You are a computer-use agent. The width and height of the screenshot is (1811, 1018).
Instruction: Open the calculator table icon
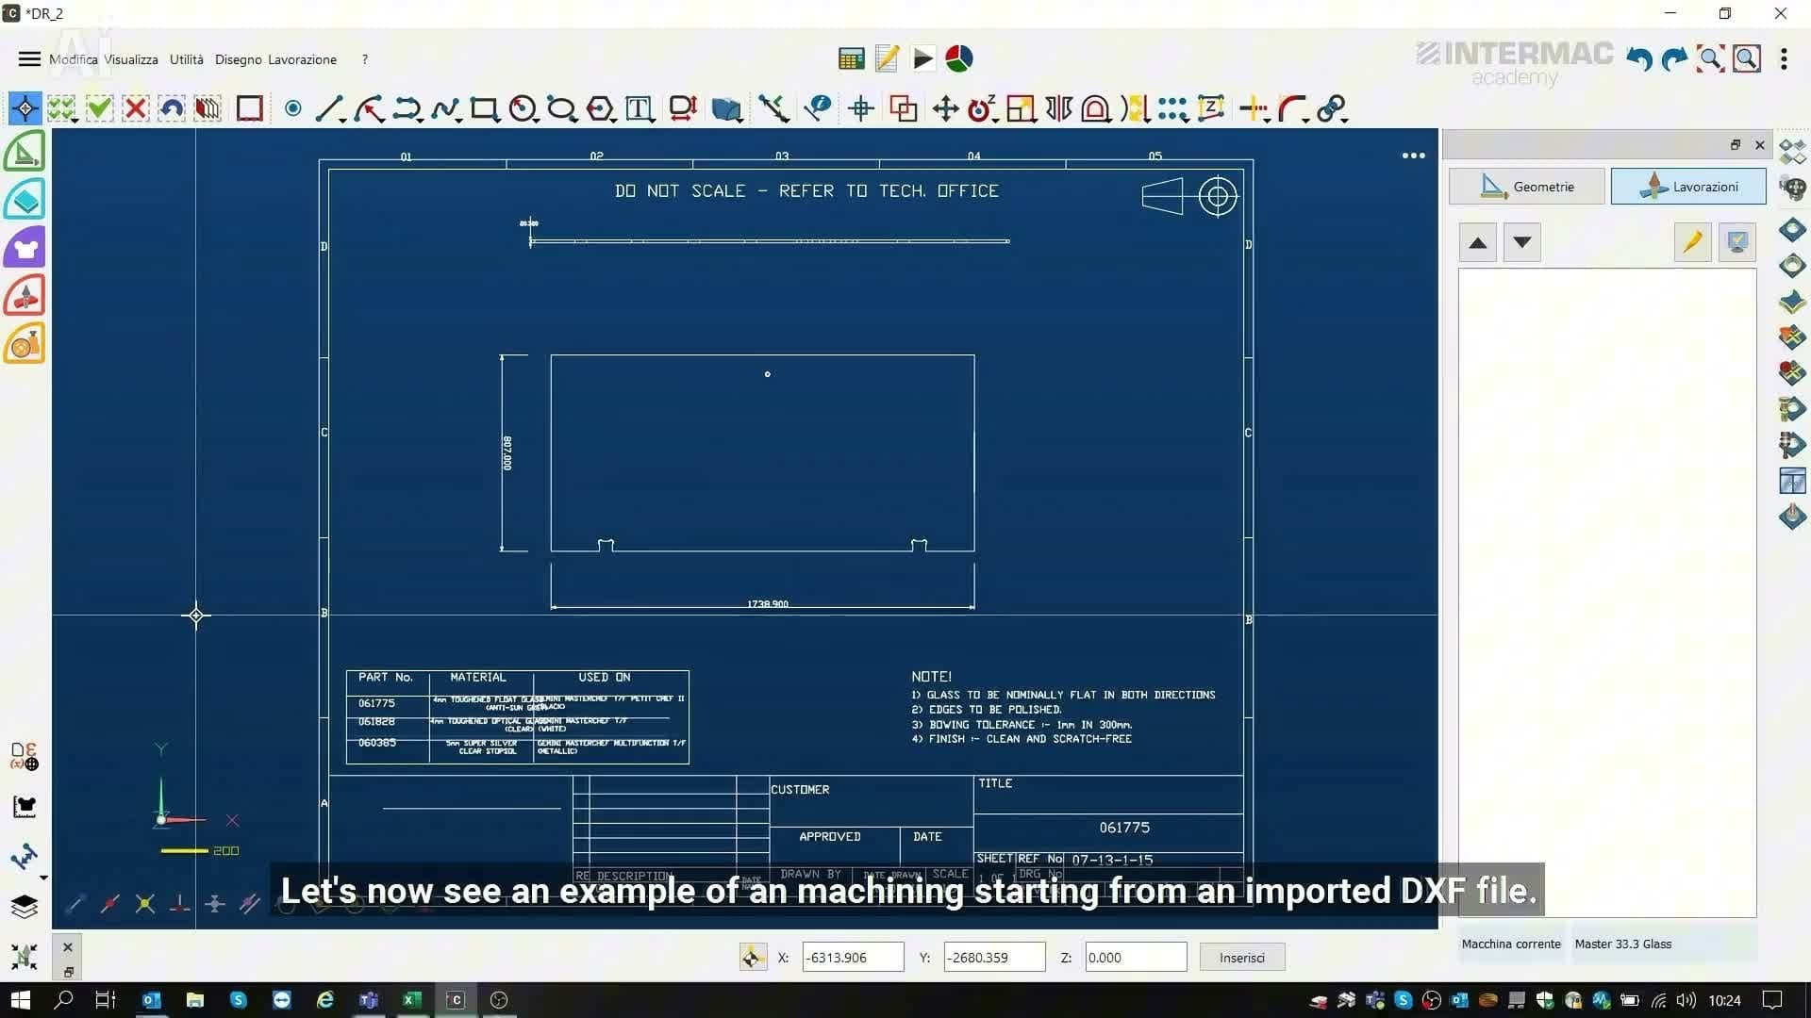[x=851, y=59]
